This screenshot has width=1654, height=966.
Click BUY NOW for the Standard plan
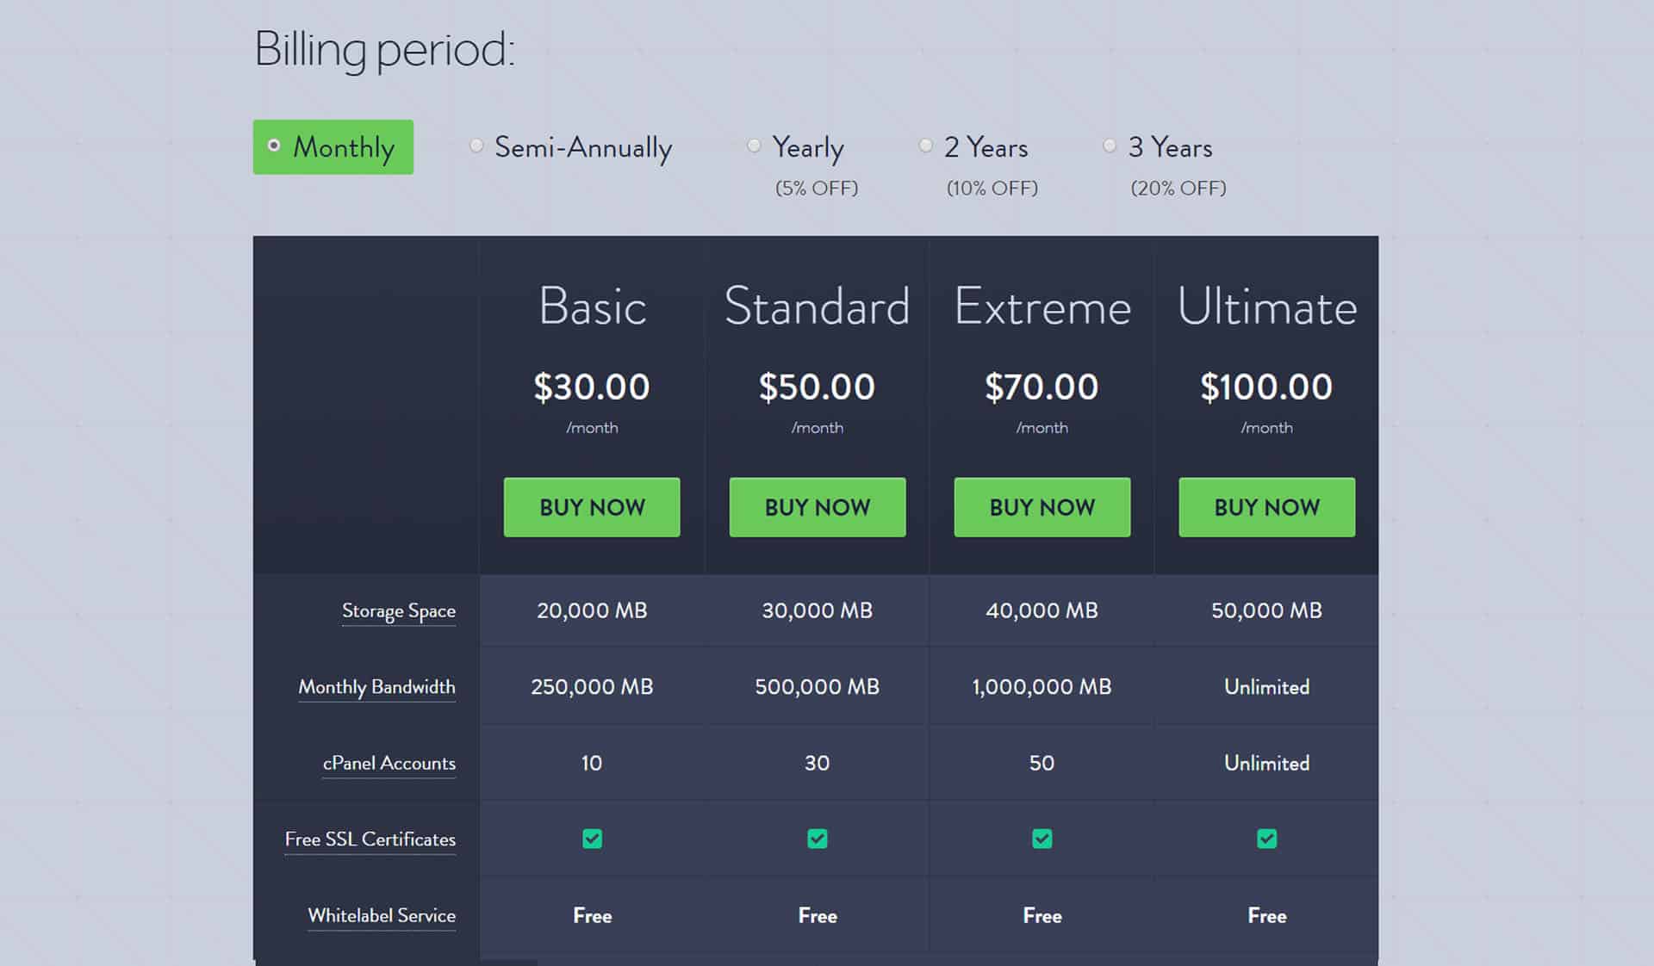pyautogui.click(x=818, y=507)
